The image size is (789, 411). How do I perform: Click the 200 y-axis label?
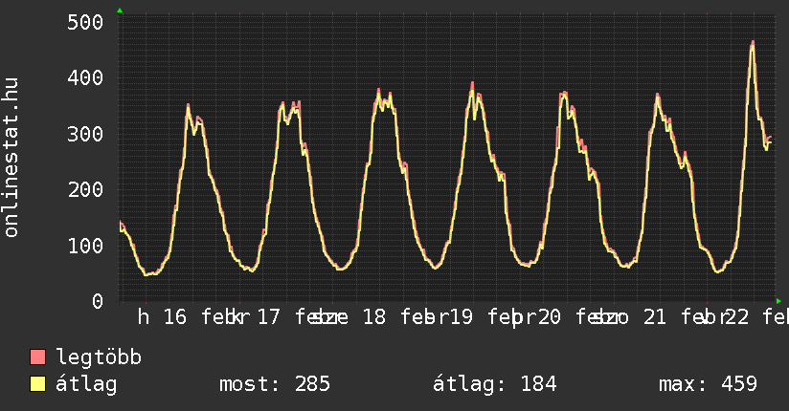(x=84, y=189)
